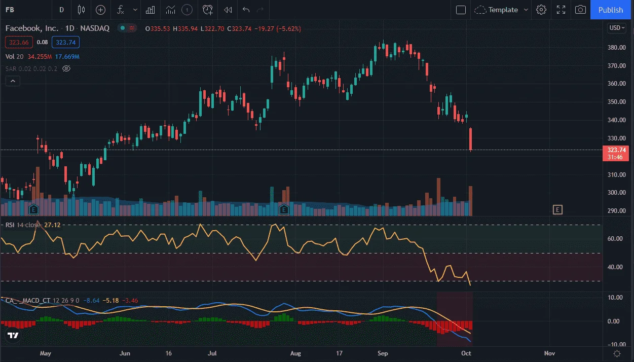Open candlestick chart style selector

81,10
